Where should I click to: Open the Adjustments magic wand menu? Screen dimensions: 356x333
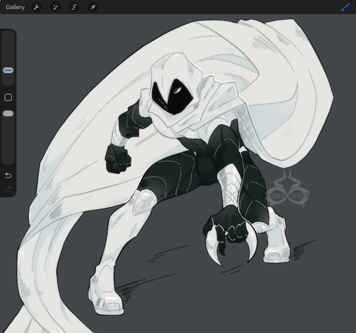pyautogui.click(x=55, y=7)
